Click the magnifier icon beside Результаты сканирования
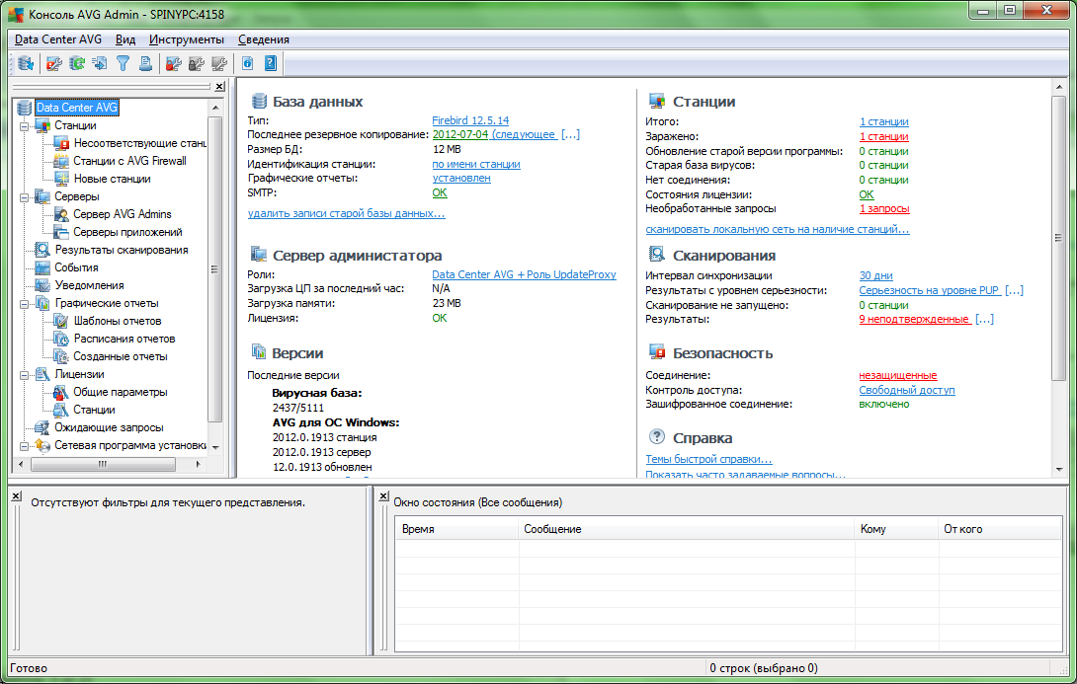The height and width of the screenshot is (684, 1077). point(42,250)
